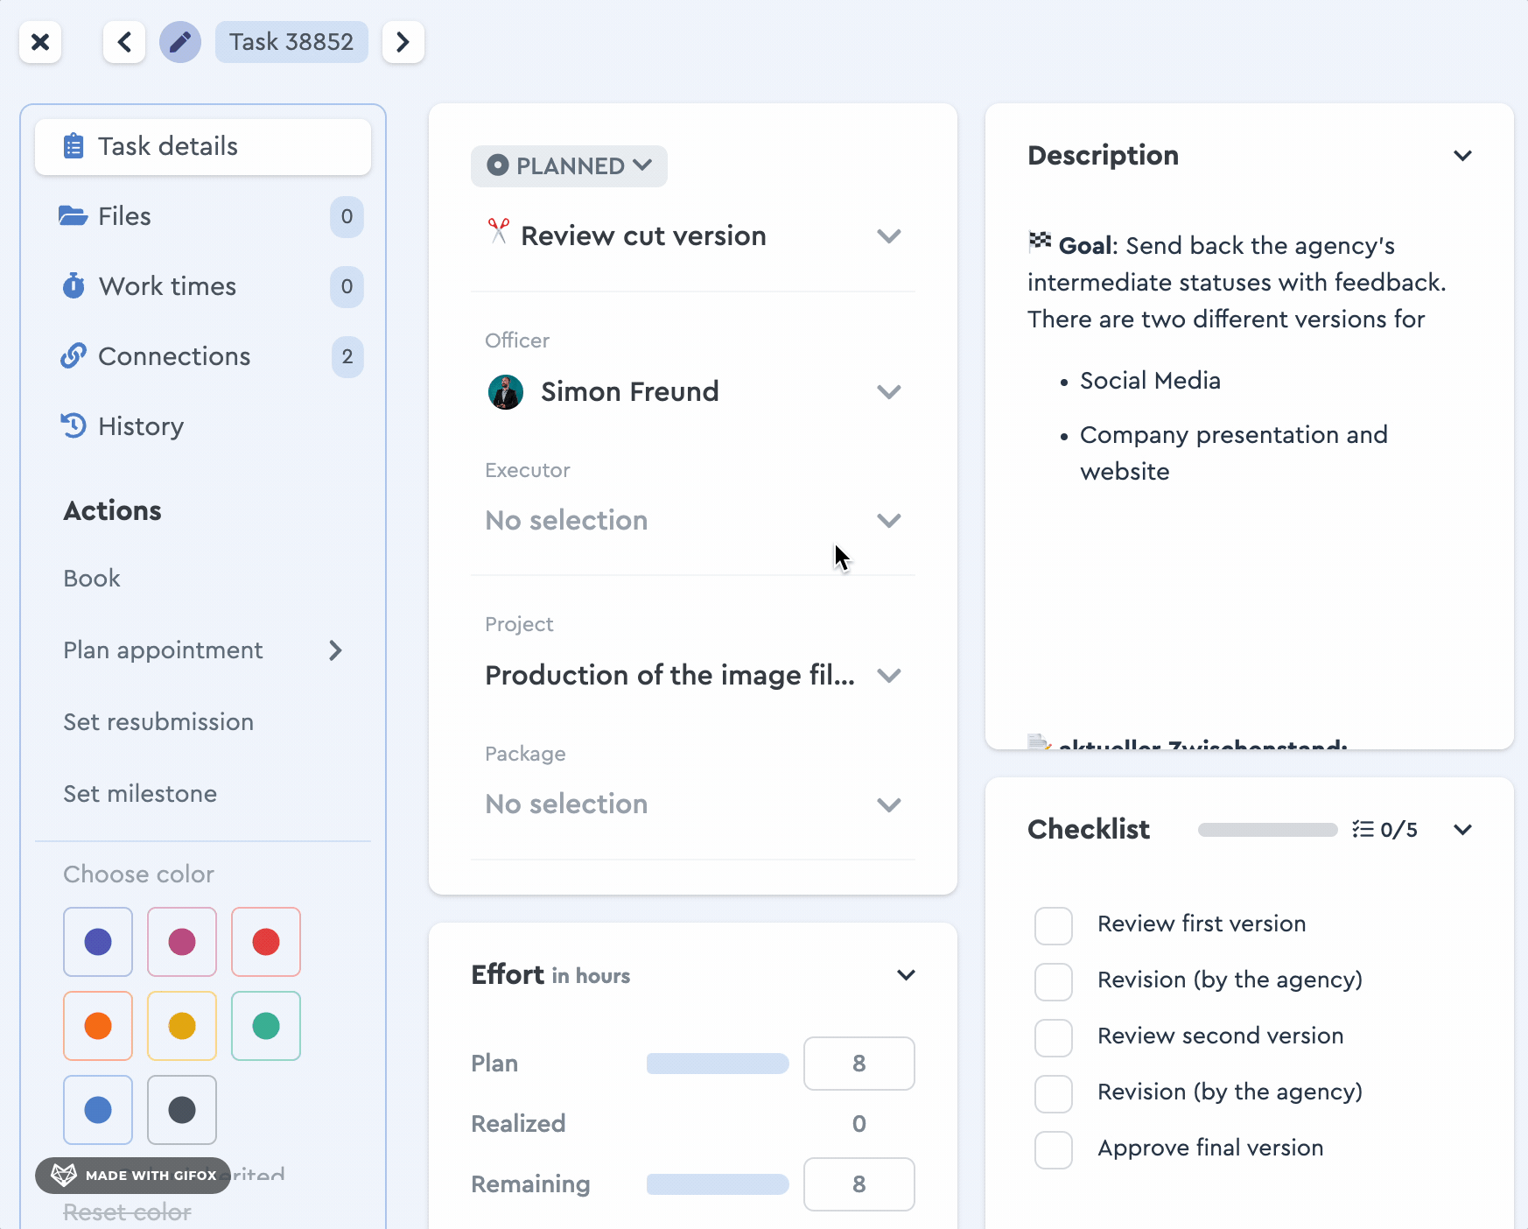The image size is (1528, 1229).
Task: Expand the Executor selection dropdown
Action: click(x=888, y=521)
